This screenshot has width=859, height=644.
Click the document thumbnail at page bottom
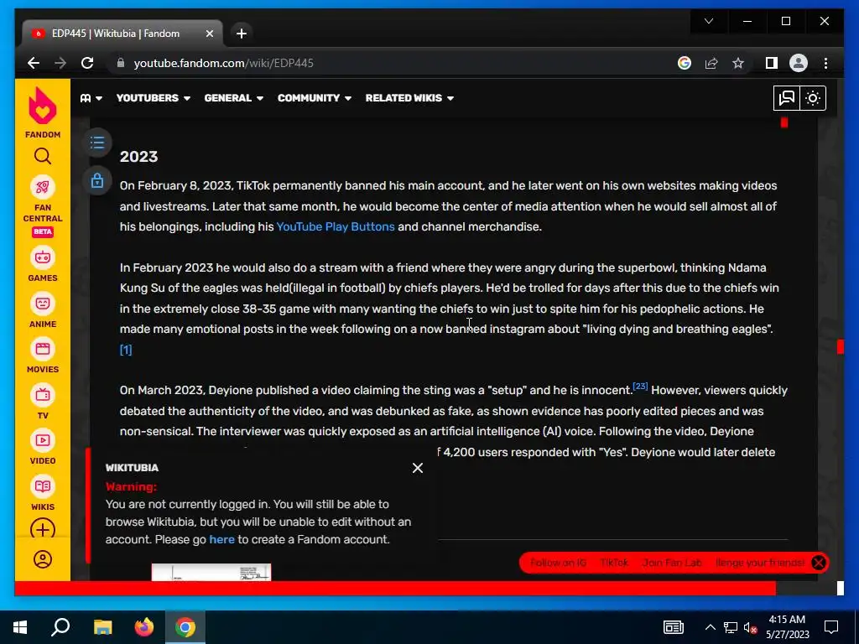(211, 572)
